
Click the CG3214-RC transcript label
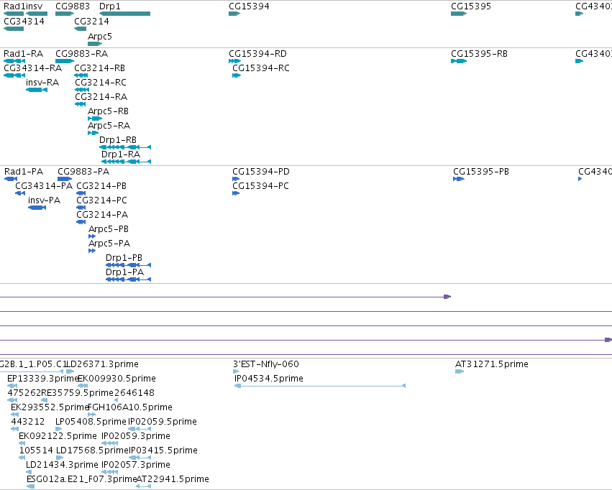(100, 82)
